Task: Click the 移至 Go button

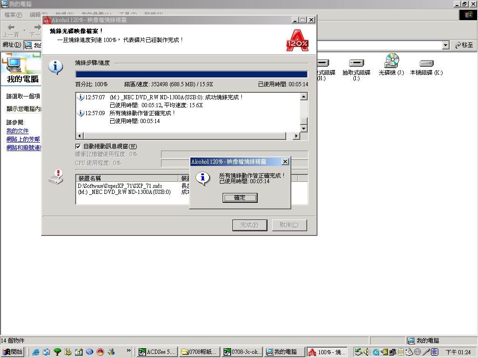Action: (x=464, y=45)
